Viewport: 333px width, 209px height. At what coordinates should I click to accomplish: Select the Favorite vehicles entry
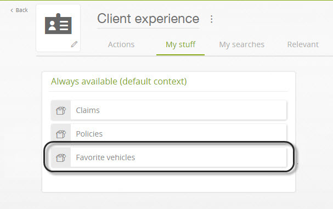(x=169, y=157)
